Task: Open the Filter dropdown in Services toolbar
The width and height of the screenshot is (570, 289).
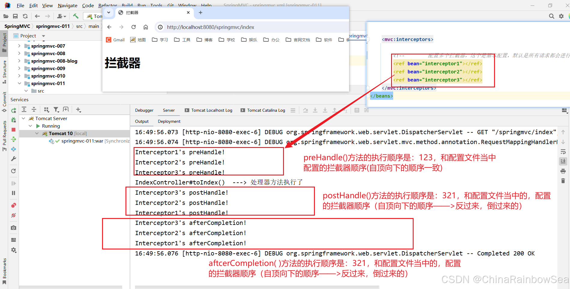Action: [x=56, y=110]
